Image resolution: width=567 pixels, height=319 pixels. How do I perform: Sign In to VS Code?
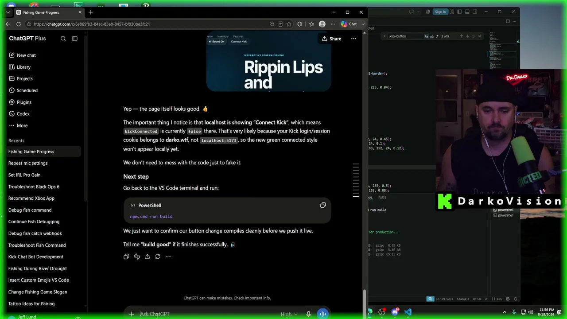440,12
